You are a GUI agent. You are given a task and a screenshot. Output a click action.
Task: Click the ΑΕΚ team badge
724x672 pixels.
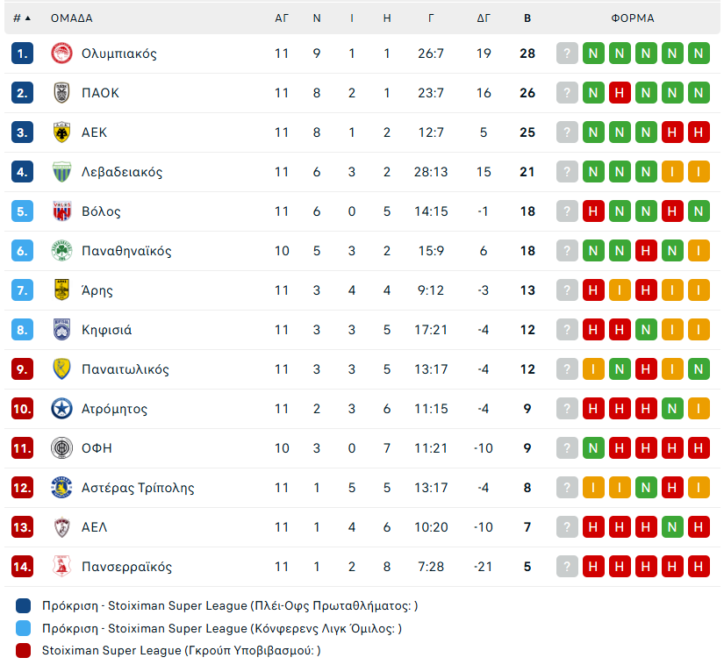point(61,132)
